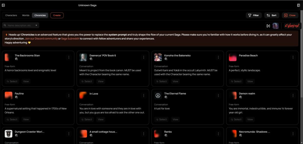
Task: Click the globe icon under Ranks
Action: (x=166, y=135)
